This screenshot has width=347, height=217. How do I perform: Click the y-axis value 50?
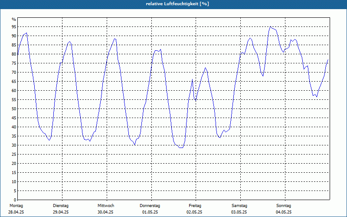point(14,109)
